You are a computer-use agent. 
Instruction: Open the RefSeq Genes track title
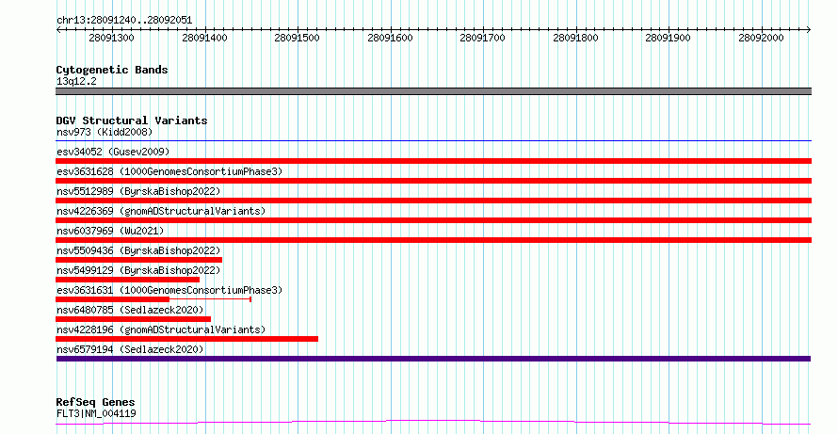(95, 402)
